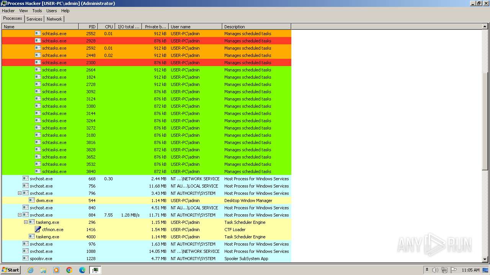This screenshot has width=490, height=275.
Task: Select the dwm.exe Desktop Window Manager row
Action: pos(147,201)
